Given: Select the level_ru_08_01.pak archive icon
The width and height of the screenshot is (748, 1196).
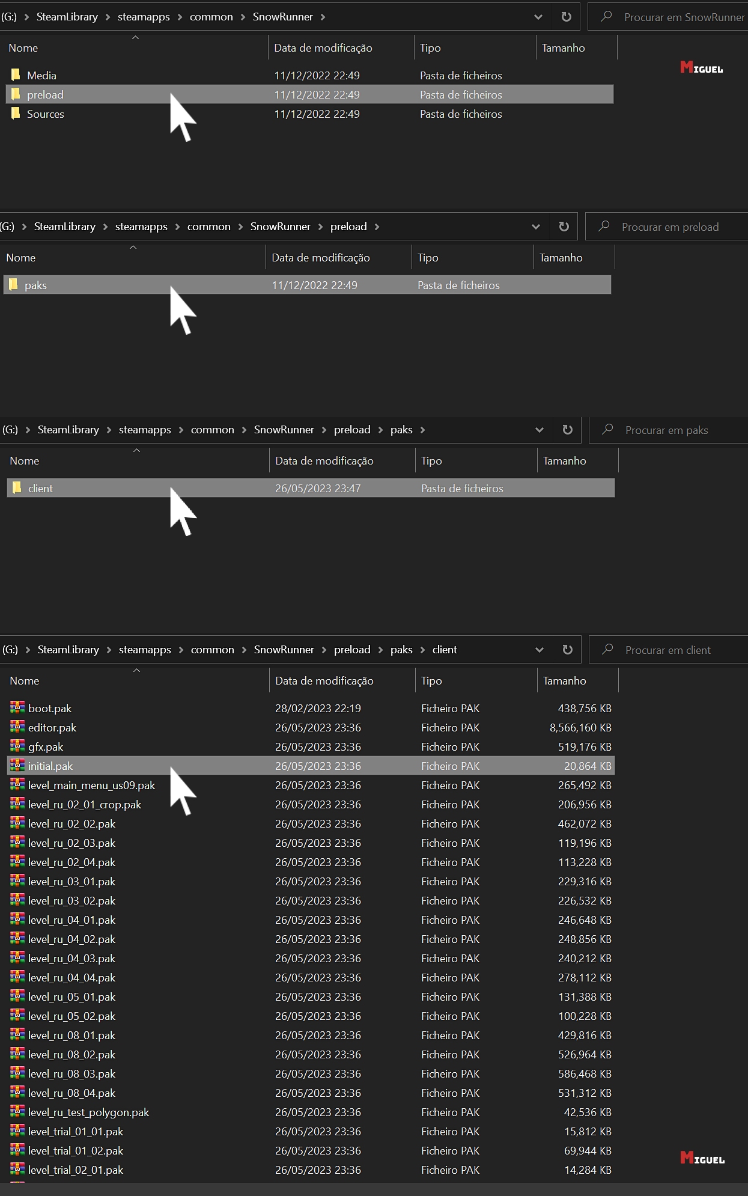Looking at the screenshot, I should click(17, 1034).
